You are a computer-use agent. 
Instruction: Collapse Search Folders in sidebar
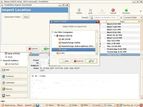(x=1, y=60)
